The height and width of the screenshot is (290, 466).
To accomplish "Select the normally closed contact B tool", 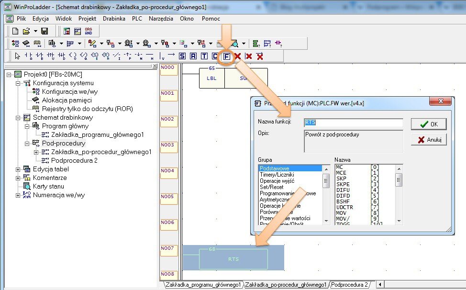I will [x=40, y=56].
